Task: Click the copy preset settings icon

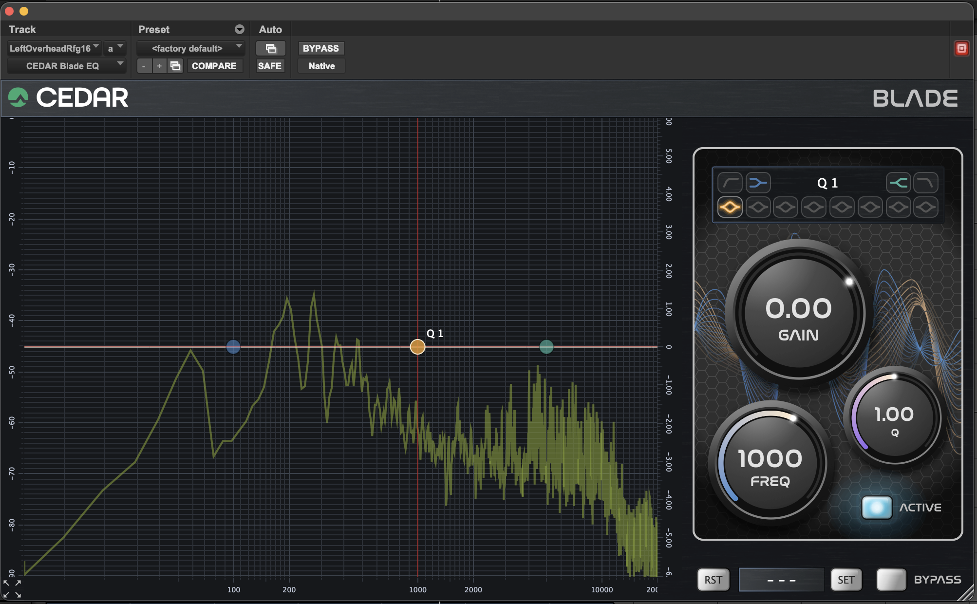Action: [x=175, y=66]
